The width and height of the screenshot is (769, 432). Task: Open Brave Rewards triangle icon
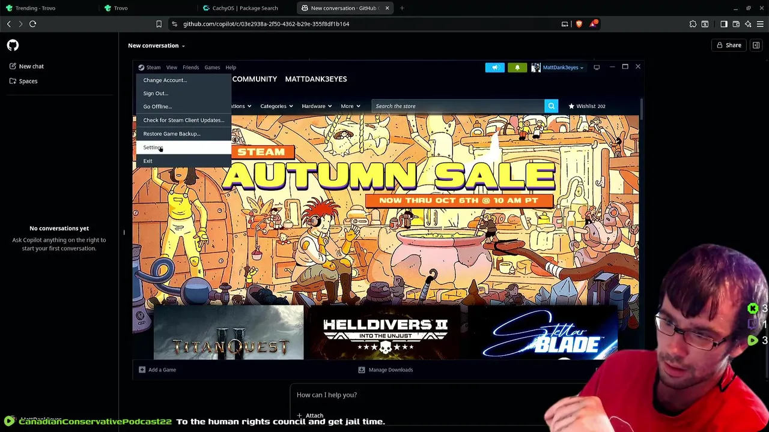pyautogui.click(x=594, y=24)
